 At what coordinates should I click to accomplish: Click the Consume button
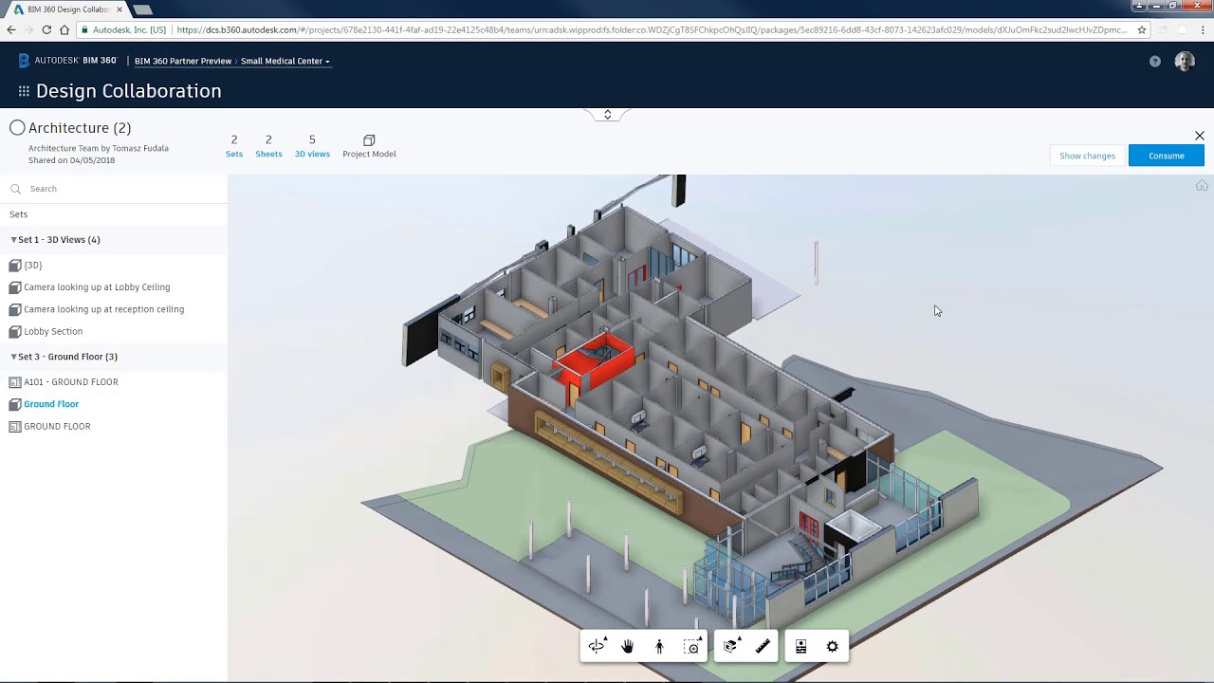click(x=1167, y=156)
